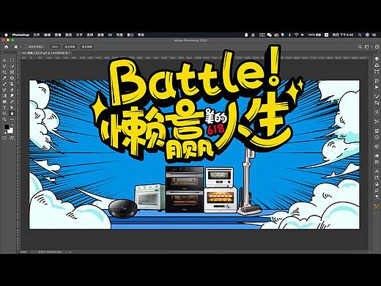Open the 文件 (File) menu
The width and height of the screenshot is (381, 286).
37,34
